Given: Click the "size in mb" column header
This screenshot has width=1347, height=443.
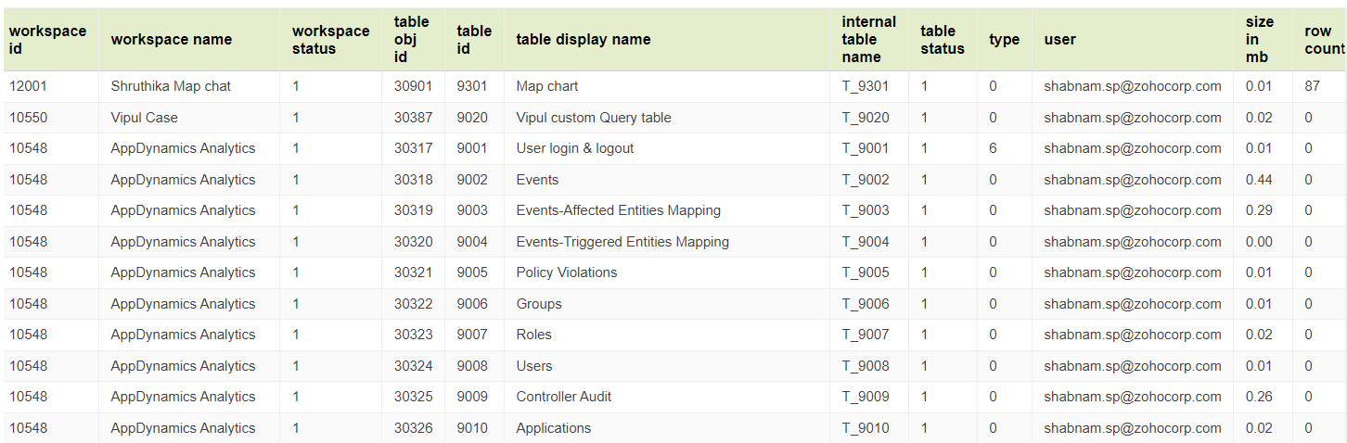Looking at the screenshot, I should tap(1259, 39).
